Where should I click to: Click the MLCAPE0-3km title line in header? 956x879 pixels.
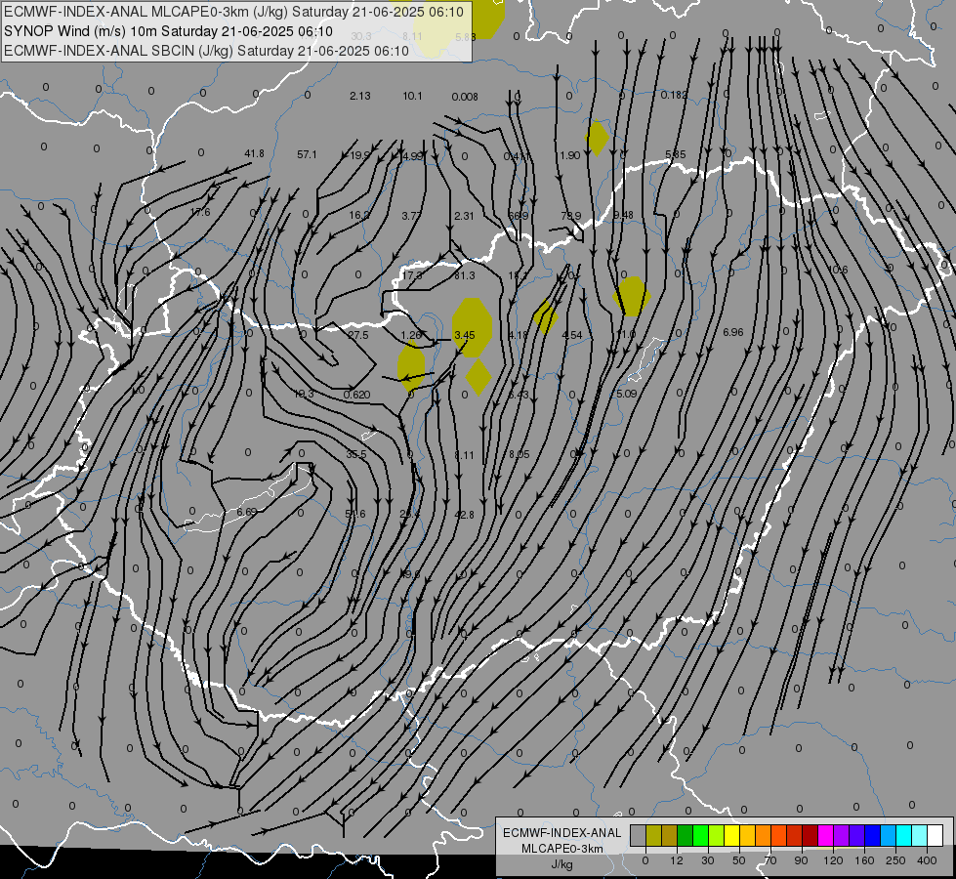click(233, 12)
